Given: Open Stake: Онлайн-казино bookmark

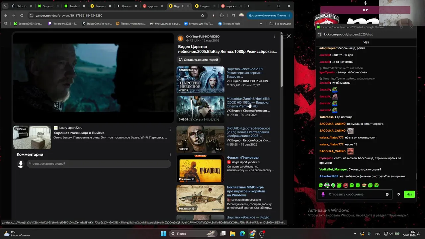Looking at the screenshot, I should 98,24.
